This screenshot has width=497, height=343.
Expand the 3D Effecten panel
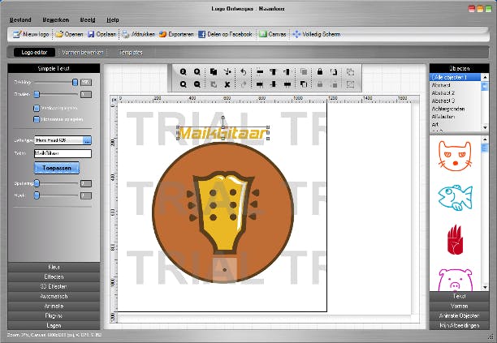(54, 287)
